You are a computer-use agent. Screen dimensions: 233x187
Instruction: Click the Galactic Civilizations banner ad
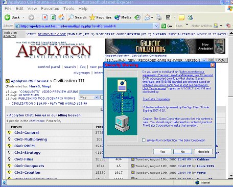[165, 46]
